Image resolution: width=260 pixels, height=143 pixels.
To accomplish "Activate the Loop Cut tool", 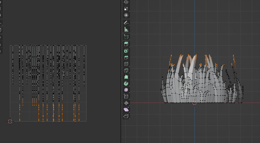I will pyautogui.click(x=126, y=64).
